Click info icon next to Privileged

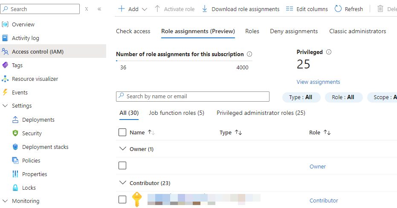click(x=329, y=52)
